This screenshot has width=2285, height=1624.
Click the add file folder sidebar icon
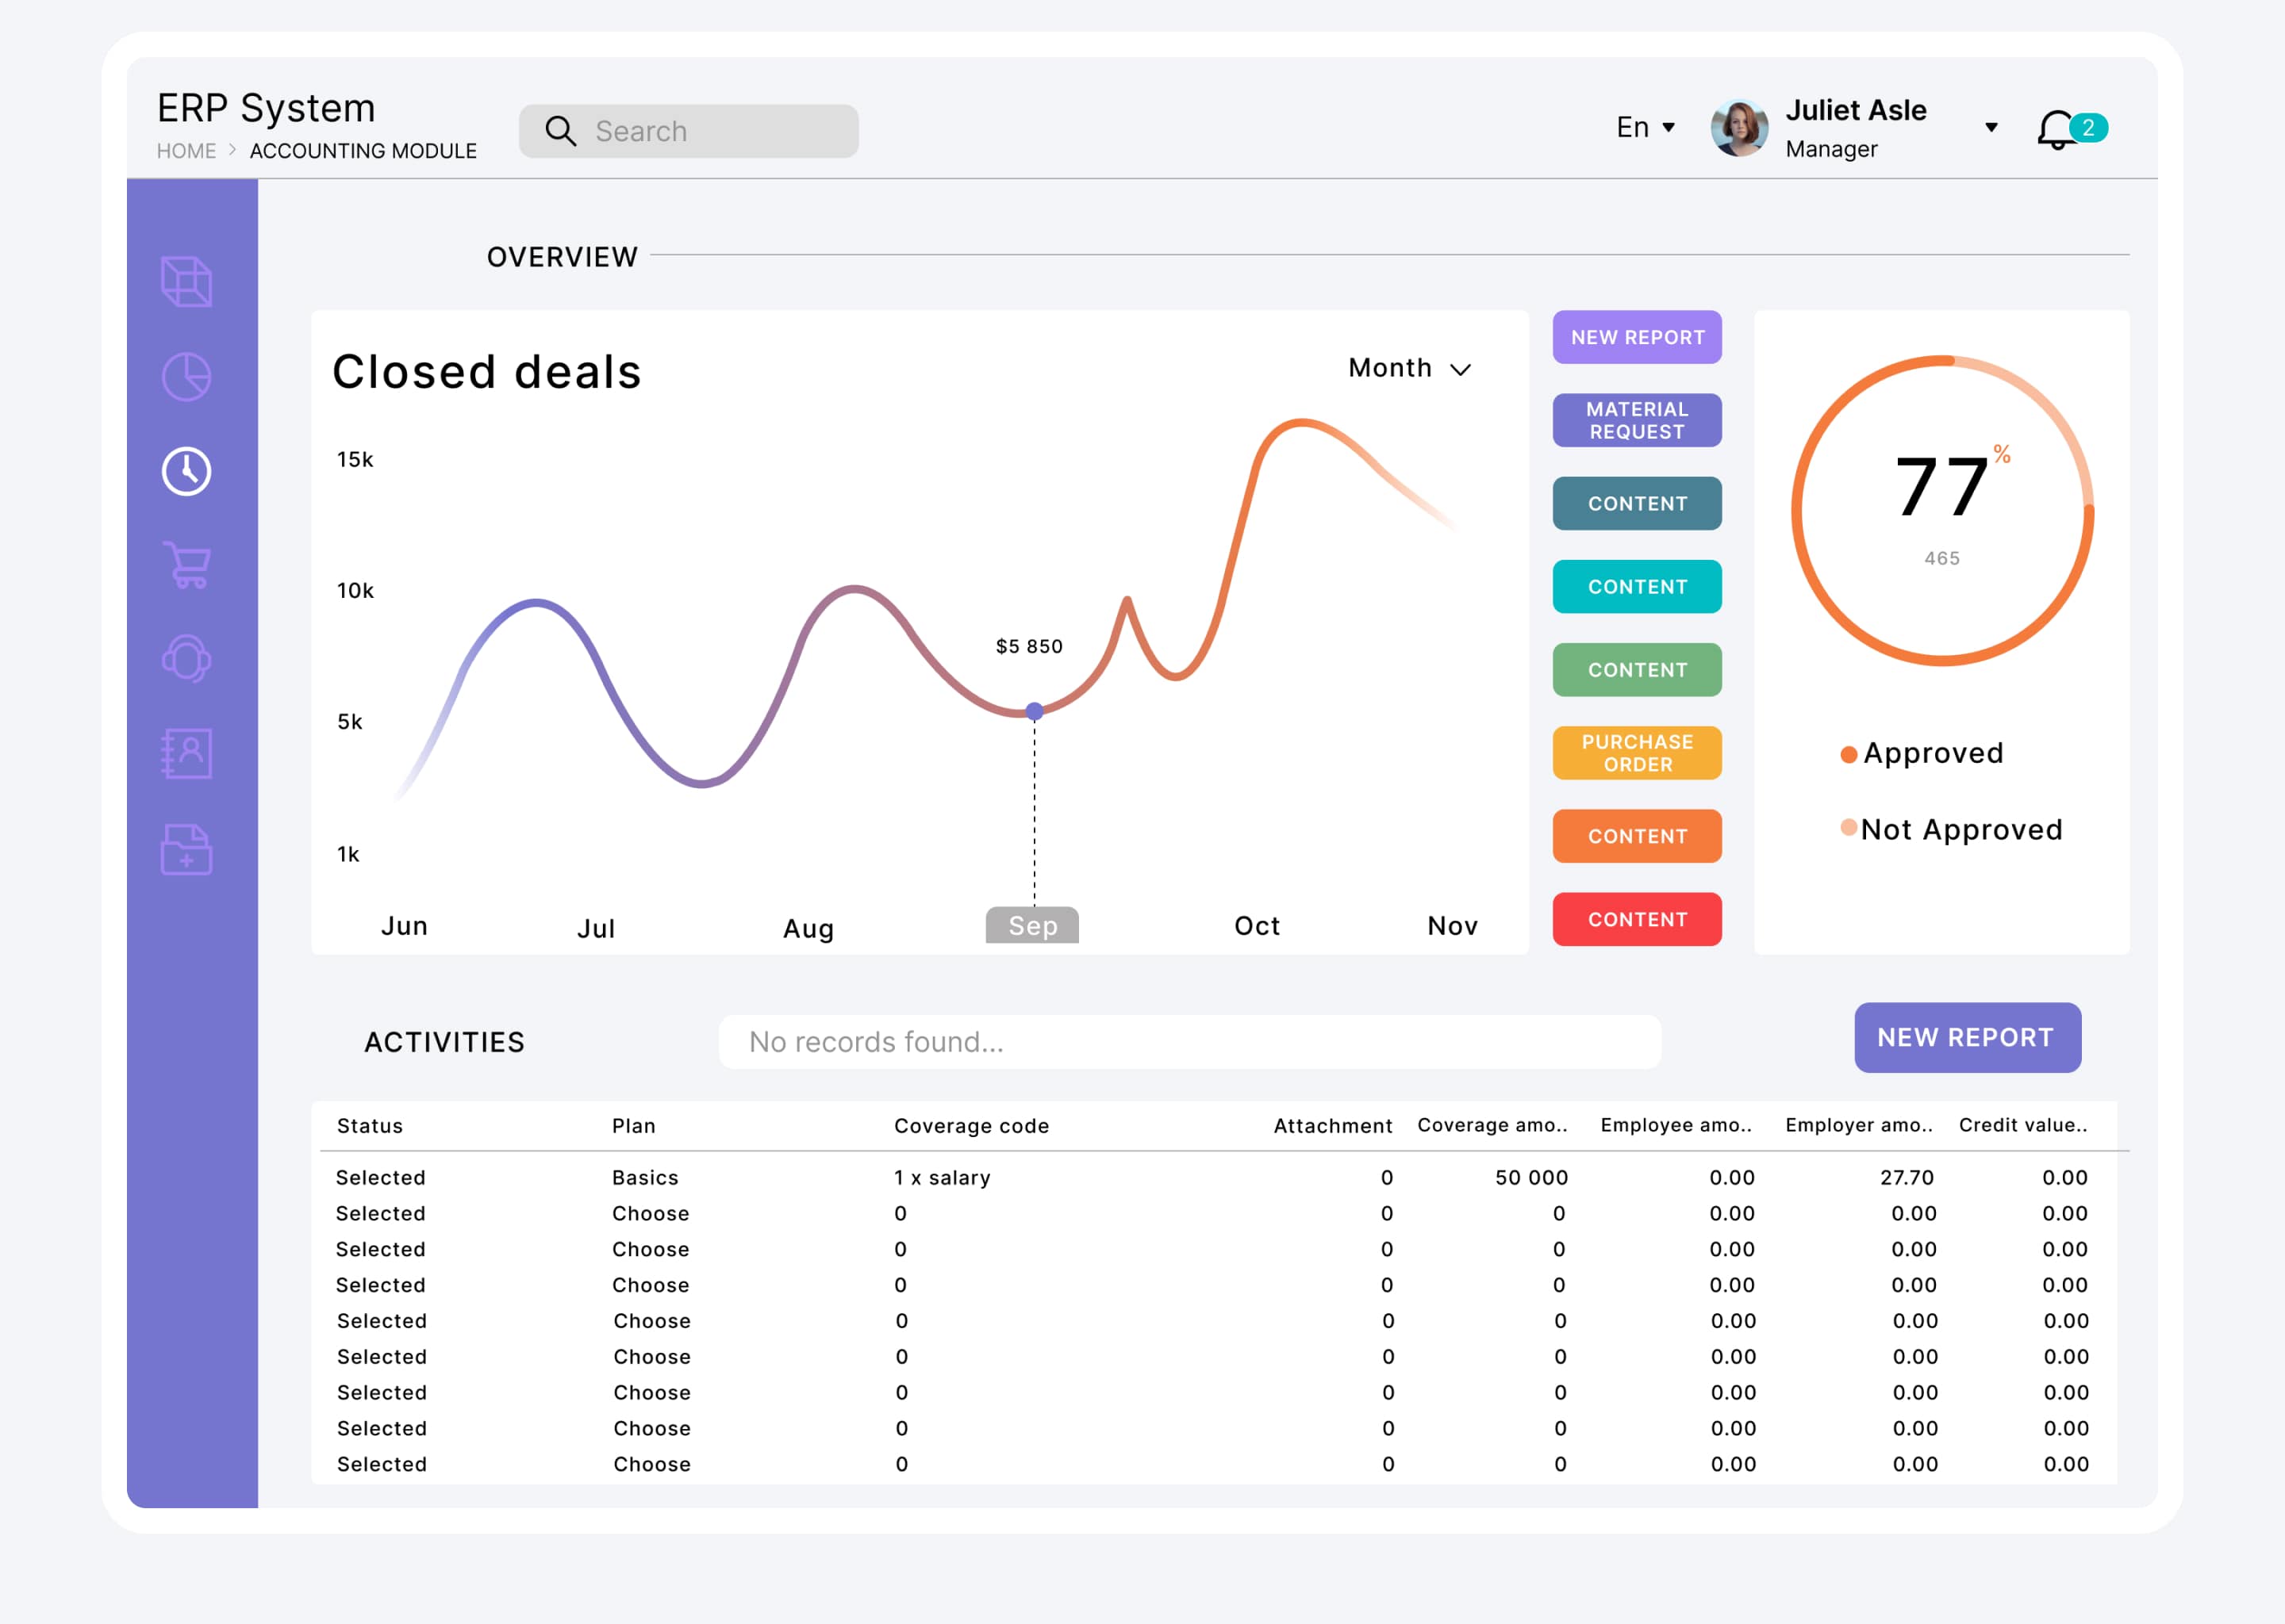(x=186, y=849)
